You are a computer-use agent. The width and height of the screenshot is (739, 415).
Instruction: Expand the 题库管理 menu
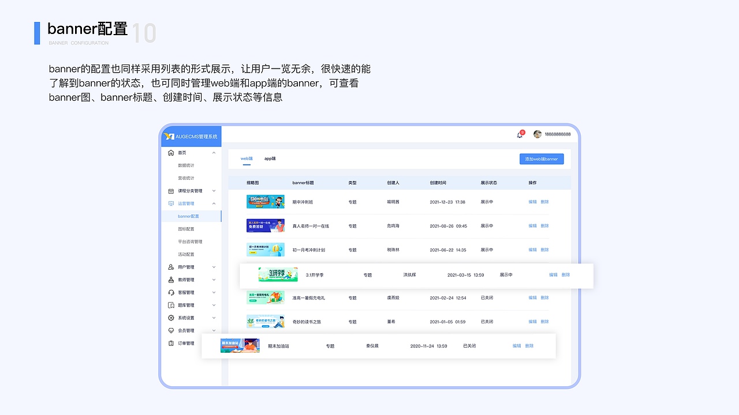click(x=214, y=305)
